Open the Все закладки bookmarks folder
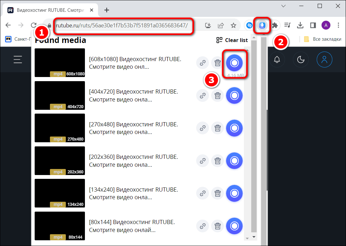 (x=322, y=39)
